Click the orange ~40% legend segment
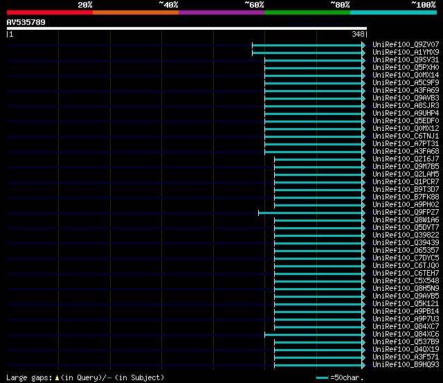The width and height of the screenshot is (443, 383). pyautogui.click(x=136, y=12)
